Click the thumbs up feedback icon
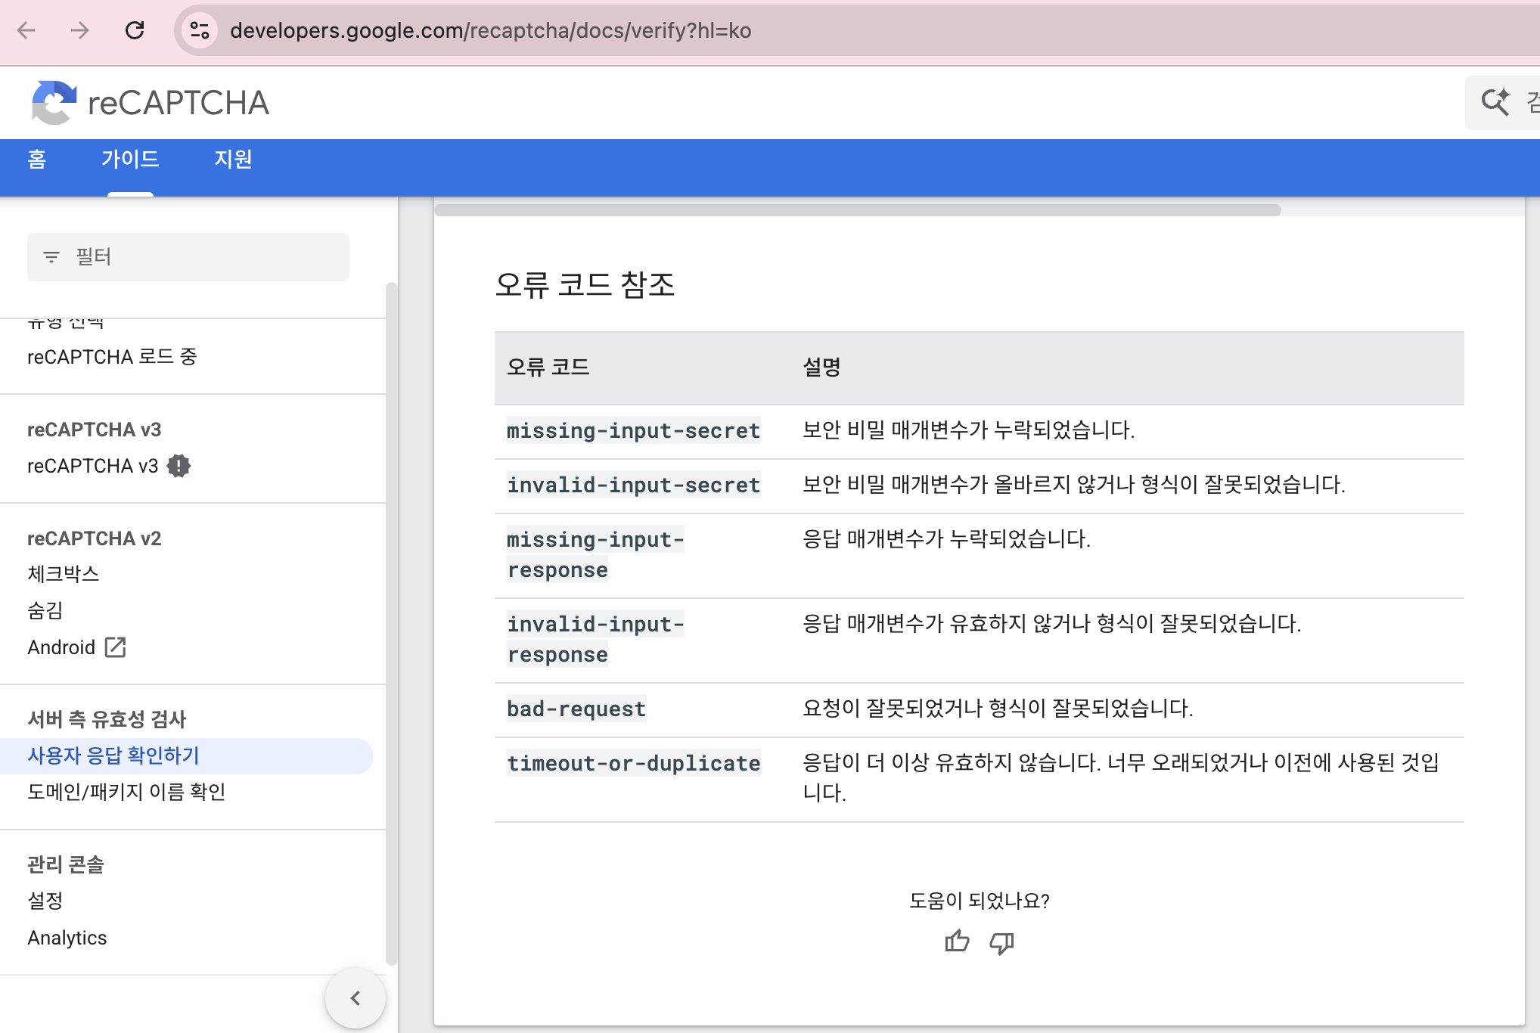Viewport: 1540px width, 1033px height. (957, 941)
